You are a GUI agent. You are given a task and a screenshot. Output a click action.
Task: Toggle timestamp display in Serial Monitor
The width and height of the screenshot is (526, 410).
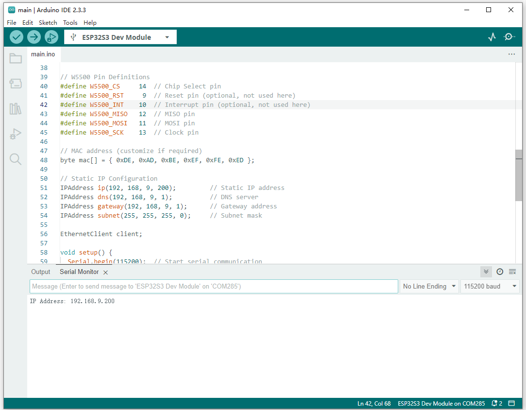[499, 272]
